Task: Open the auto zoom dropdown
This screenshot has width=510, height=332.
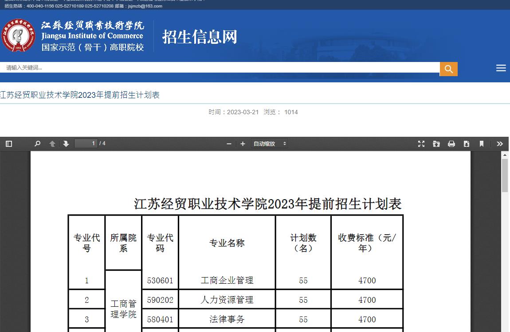Action: point(269,144)
